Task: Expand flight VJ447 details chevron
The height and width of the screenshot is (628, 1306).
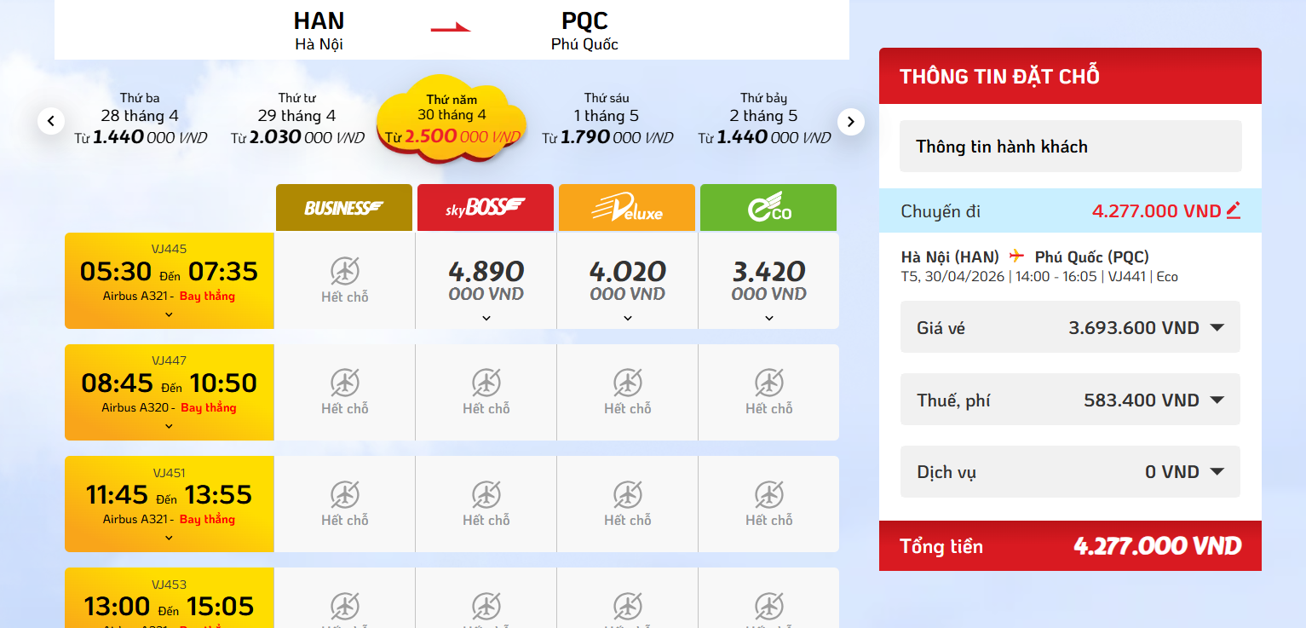Action: pos(169,426)
